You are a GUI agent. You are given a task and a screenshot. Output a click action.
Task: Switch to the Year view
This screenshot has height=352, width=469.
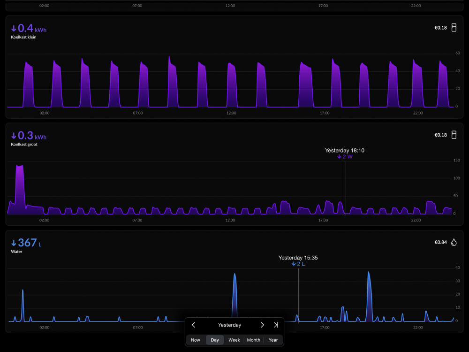pyautogui.click(x=273, y=340)
